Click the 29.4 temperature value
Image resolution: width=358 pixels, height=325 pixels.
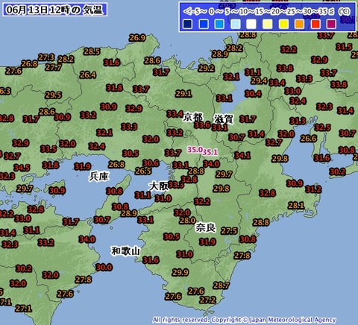(259, 81)
